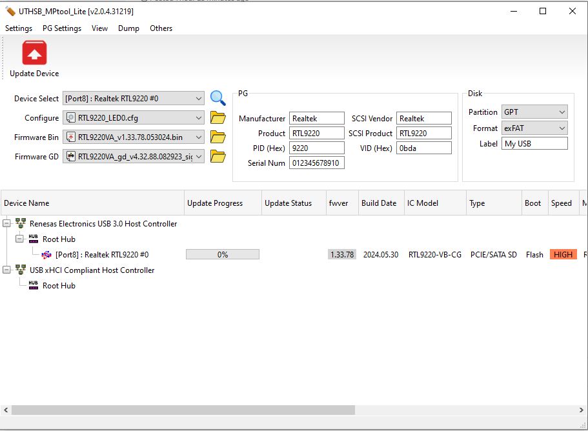Open the PG Settings menu
This screenshot has width=588, height=431.
62,28
